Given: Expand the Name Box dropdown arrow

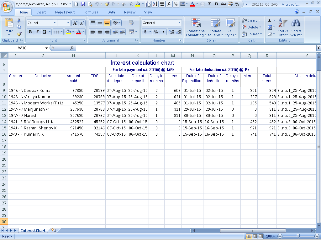Looking at the screenshot, I should pos(46,48).
